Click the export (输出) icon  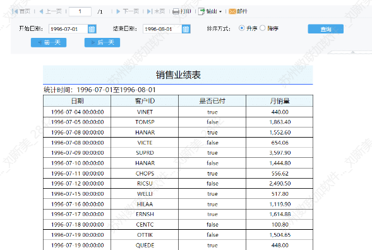coord(201,11)
